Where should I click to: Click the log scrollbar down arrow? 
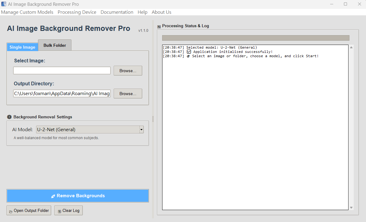coord(351,208)
